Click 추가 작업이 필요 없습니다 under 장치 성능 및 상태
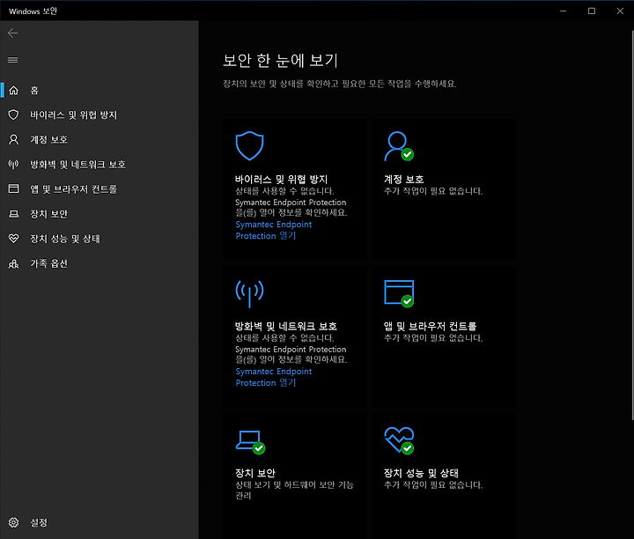 click(433, 484)
